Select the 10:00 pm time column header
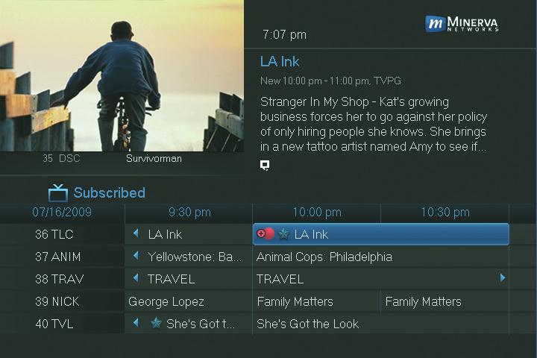 coord(316,213)
